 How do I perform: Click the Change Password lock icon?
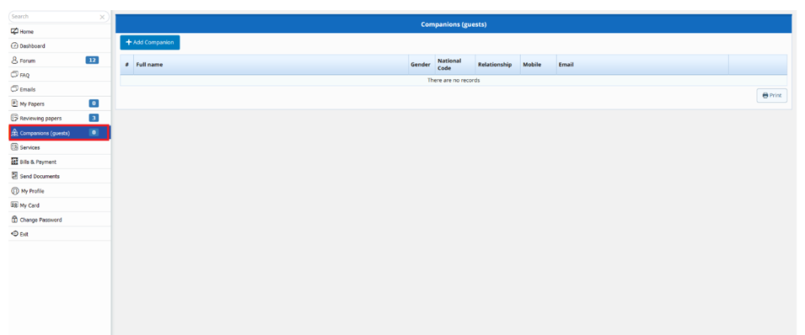pyautogui.click(x=14, y=219)
